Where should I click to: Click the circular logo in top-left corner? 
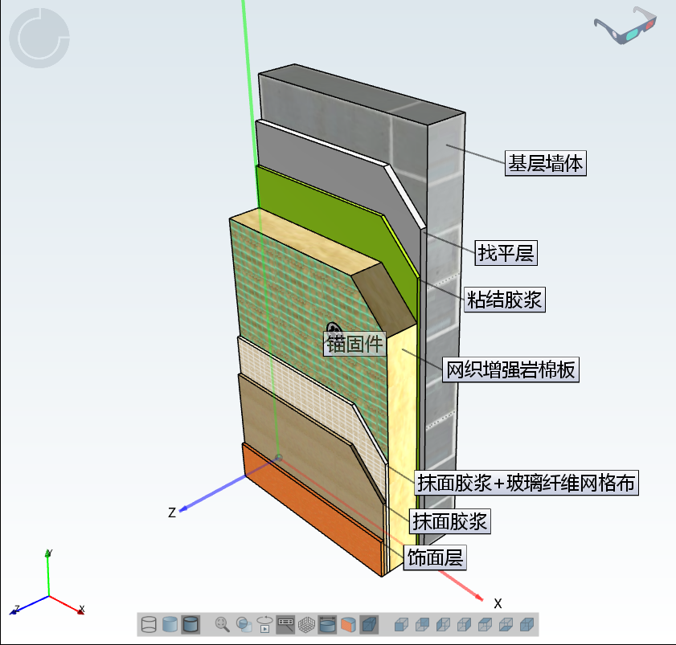(39, 37)
